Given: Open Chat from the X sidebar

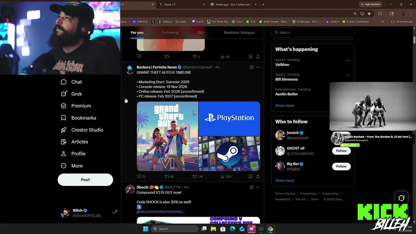Looking at the screenshot, I should 71,82.
